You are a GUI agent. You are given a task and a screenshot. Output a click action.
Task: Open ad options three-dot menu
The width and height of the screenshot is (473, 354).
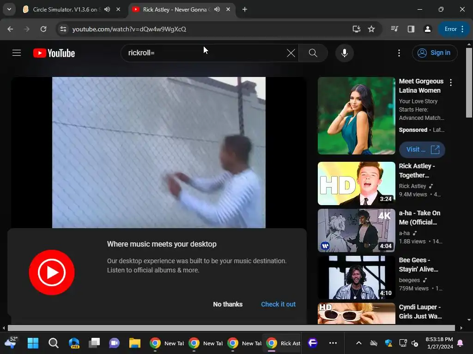click(x=451, y=83)
